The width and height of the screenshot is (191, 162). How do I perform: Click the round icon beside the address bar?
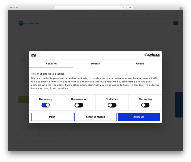(130, 7)
